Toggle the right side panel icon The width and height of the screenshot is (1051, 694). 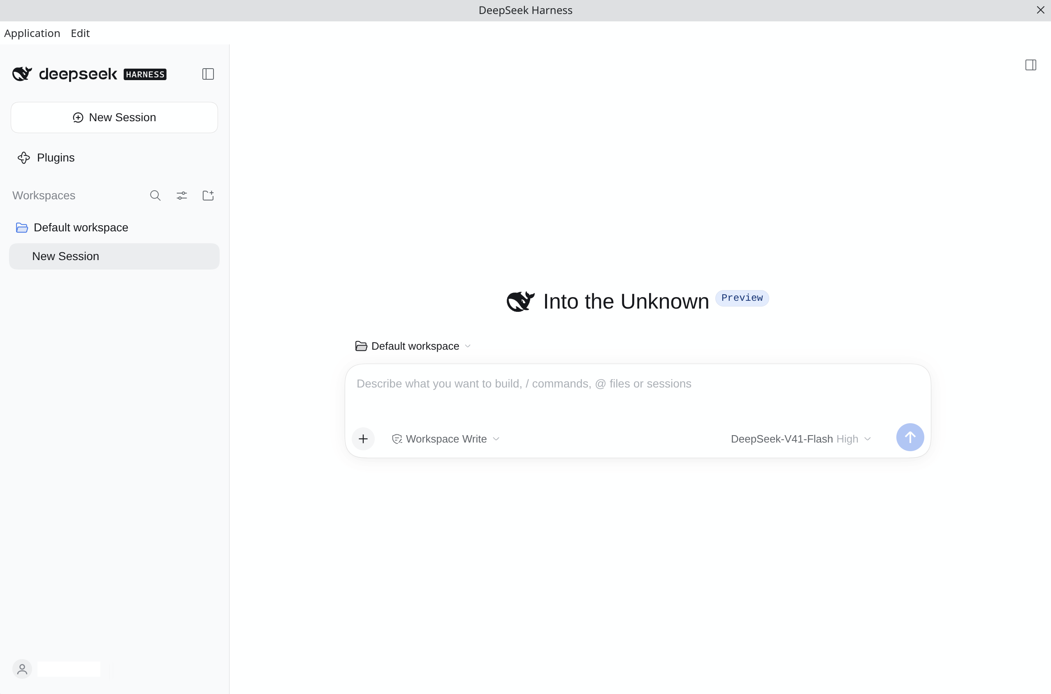point(1030,65)
